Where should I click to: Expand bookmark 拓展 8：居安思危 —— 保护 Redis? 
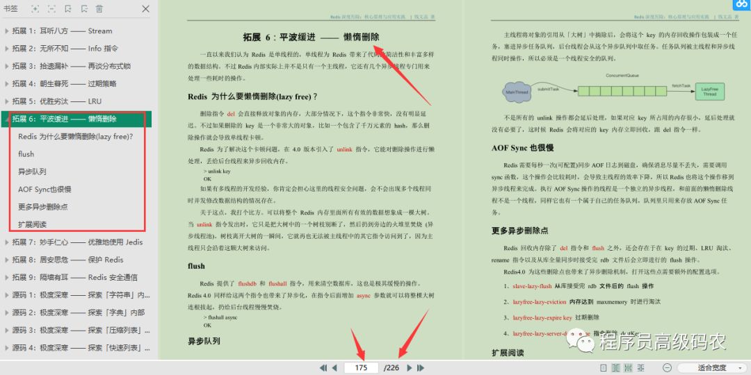point(6,260)
